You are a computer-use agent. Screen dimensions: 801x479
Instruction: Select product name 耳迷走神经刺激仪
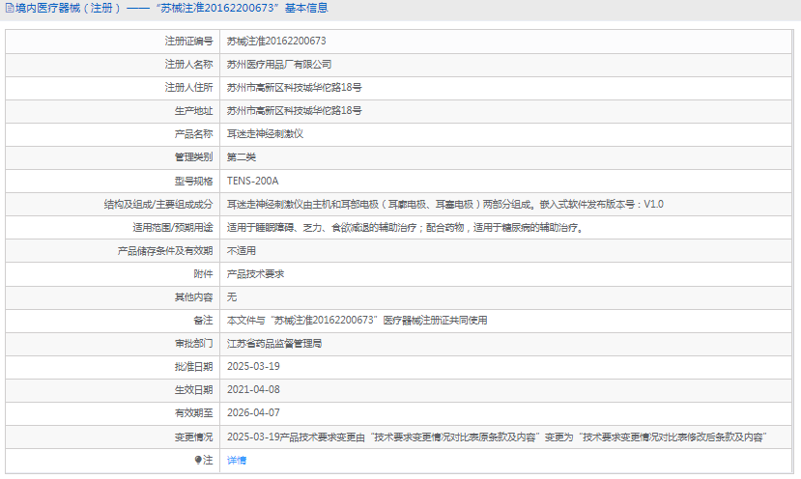click(x=265, y=134)
